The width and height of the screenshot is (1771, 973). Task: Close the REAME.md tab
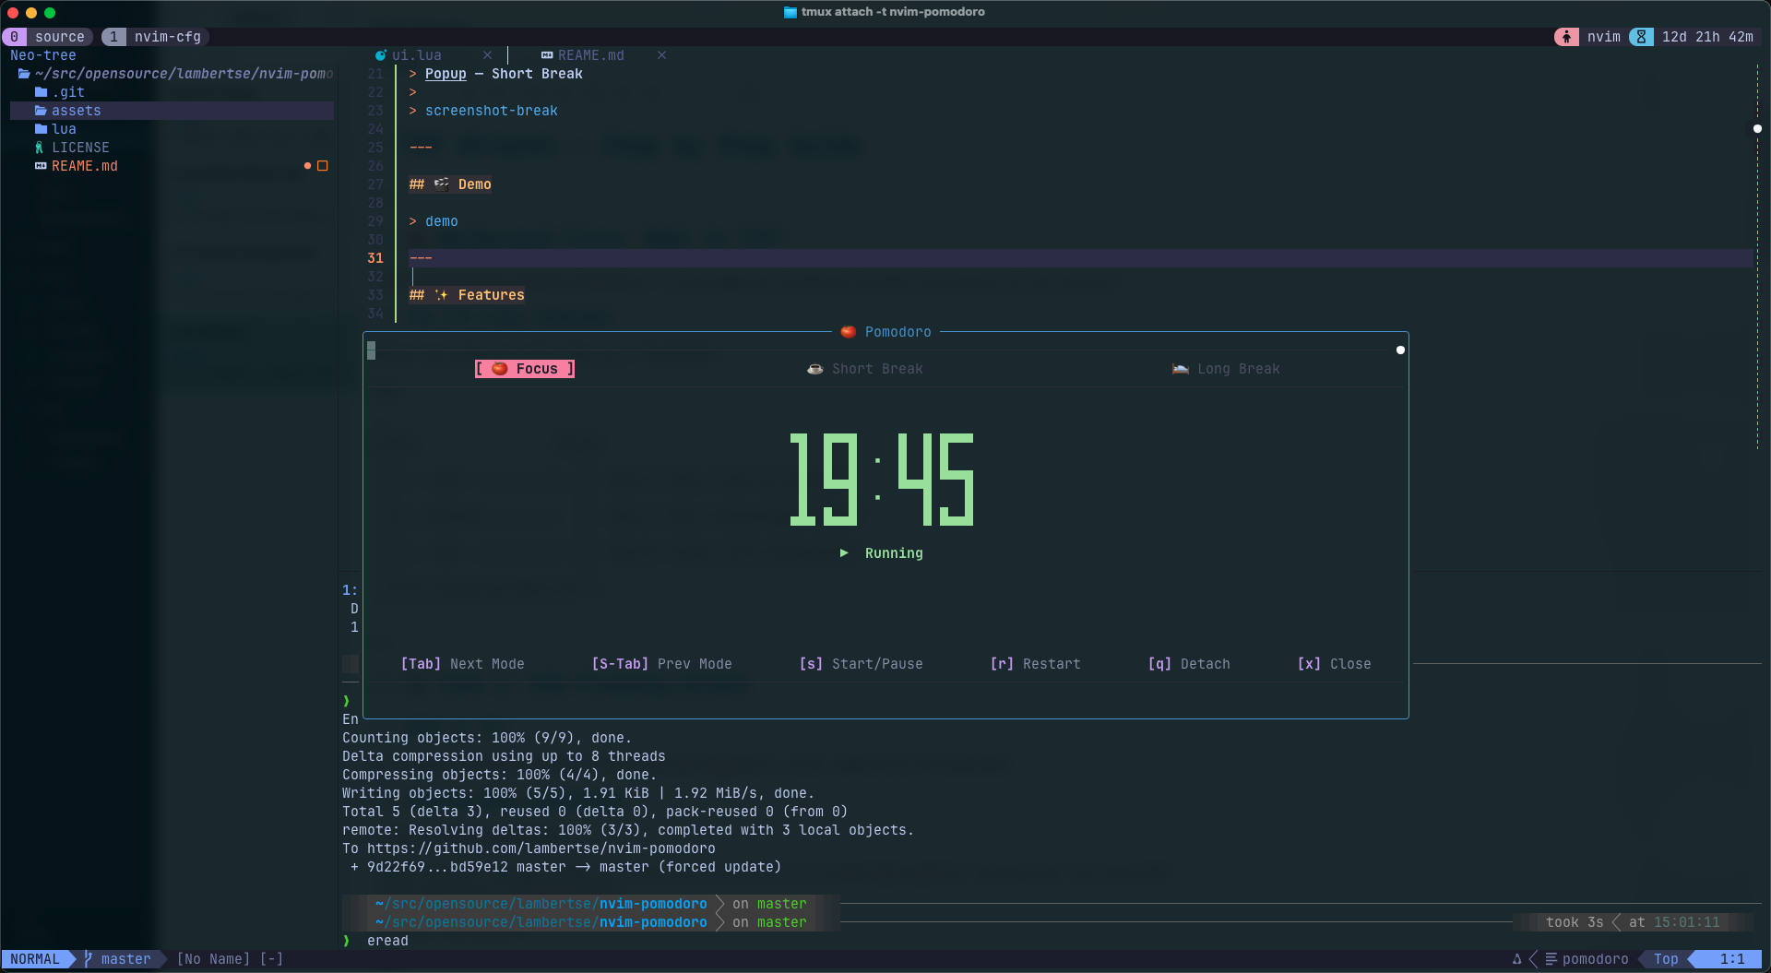[661, 55]
